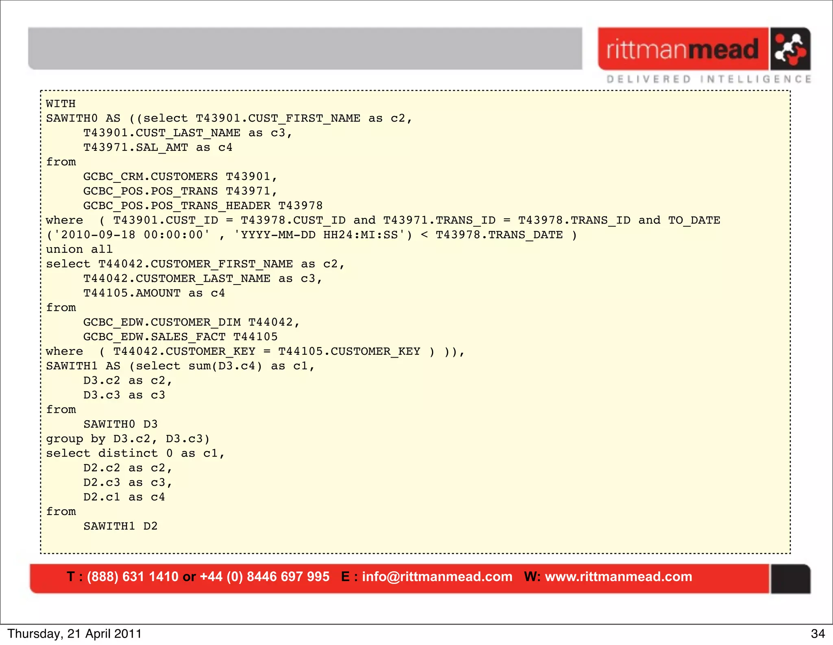
Task: Click the rittmanmead red logo banner
Action: click(683, 49)
